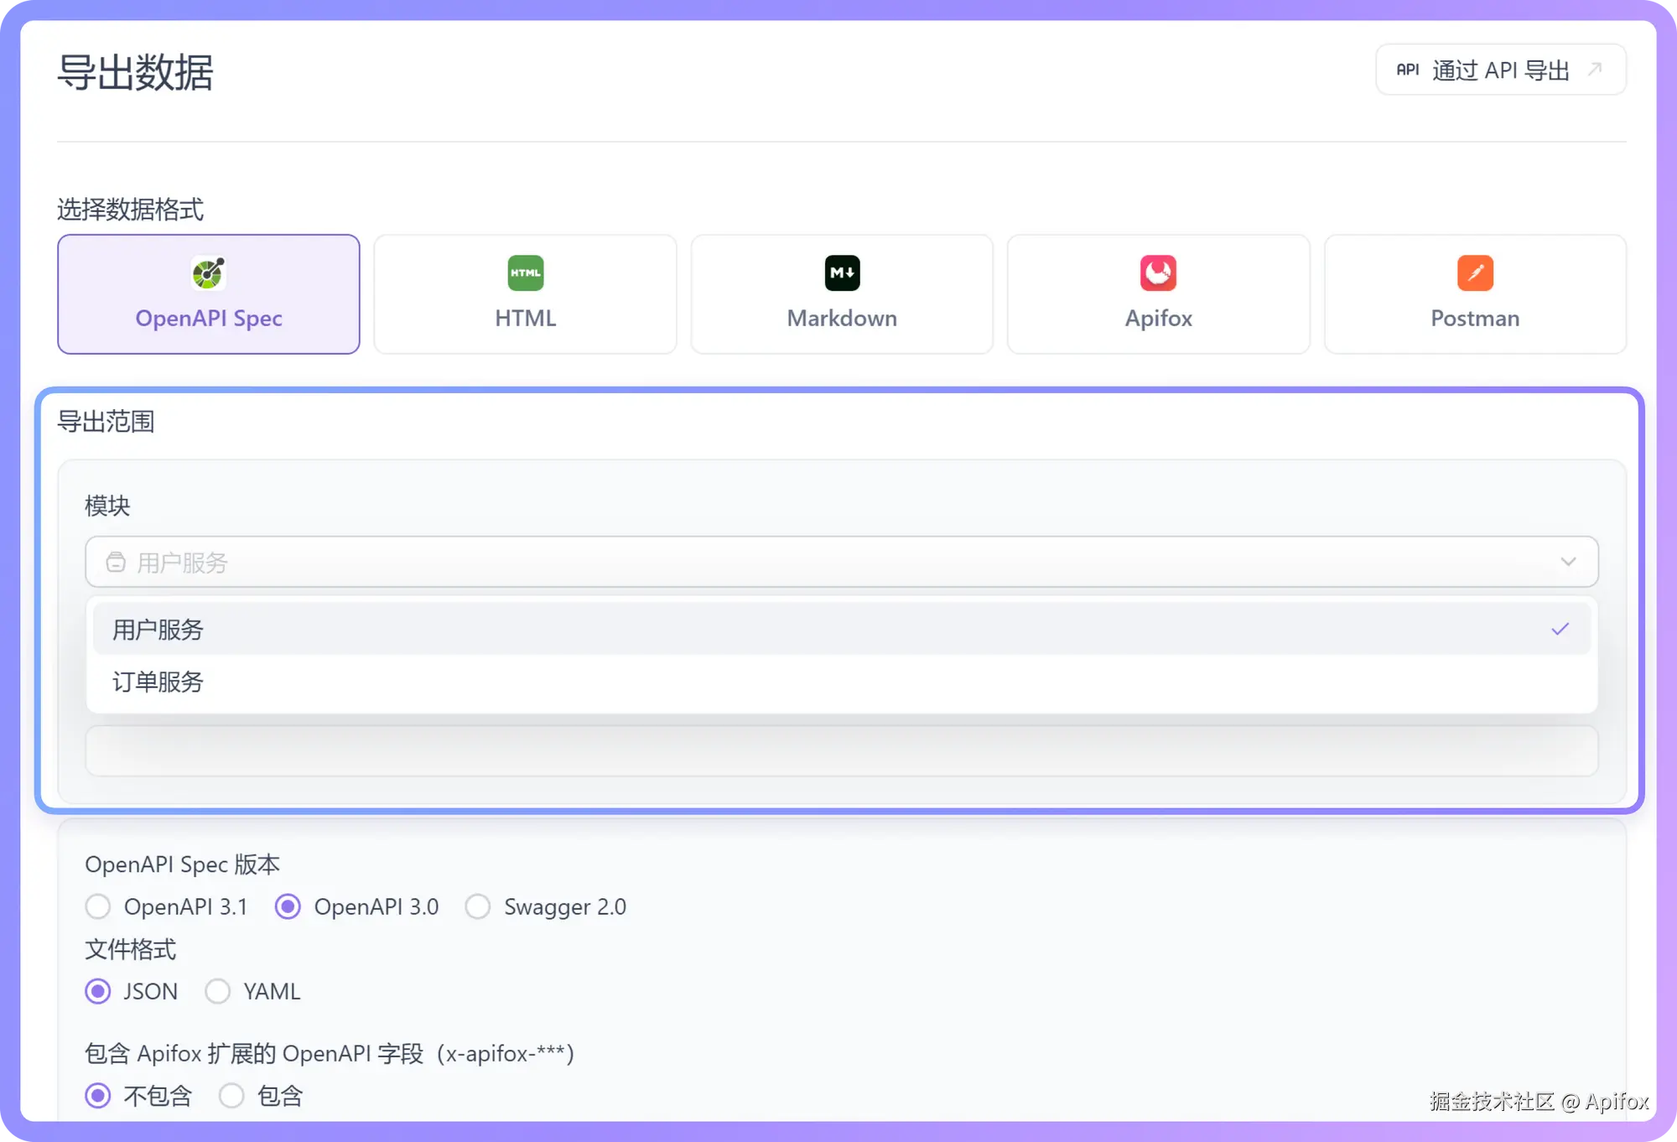The image size is (1677, 1142).
Task: Click the orange Postman format icon
Action: pos(1475,273)
